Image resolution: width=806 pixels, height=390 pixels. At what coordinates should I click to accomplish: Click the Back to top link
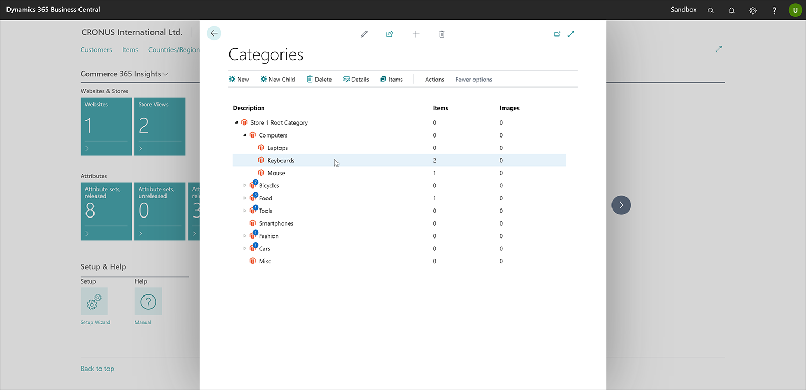click(97, 369)
